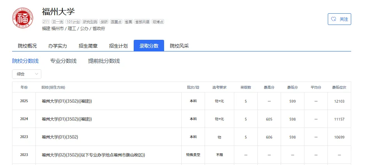Open the 院校风采 tab
Screen dimensions: 366x165
tap(179, 46)
